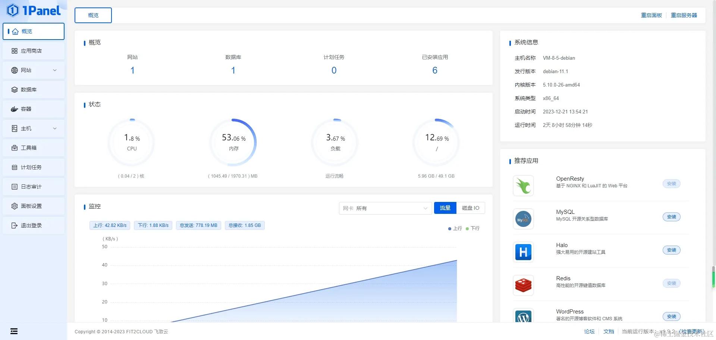This screenshot has width=716, height=340.
Task: Open 工具箱 in the sidebar
Action: coord(34,148)
